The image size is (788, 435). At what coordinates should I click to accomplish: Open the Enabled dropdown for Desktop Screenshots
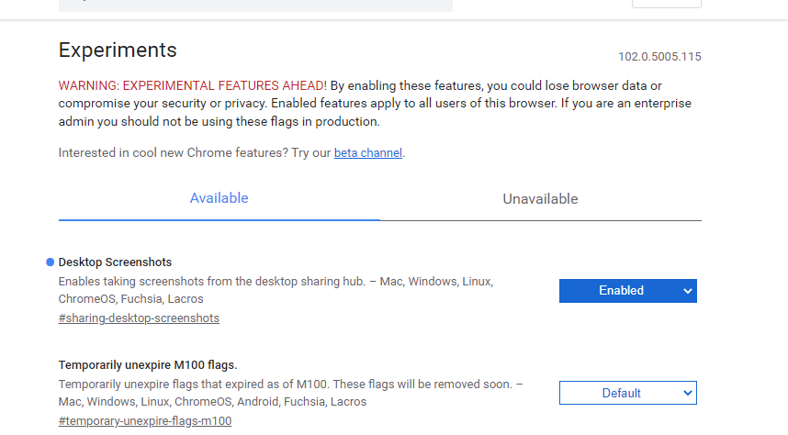(627, 291)
